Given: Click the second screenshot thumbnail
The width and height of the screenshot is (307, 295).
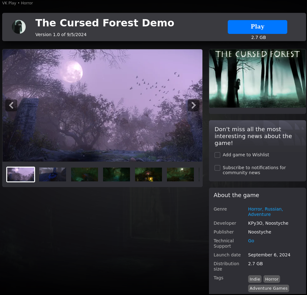Looking at the screenshot, I should click(x=52, y=174).
